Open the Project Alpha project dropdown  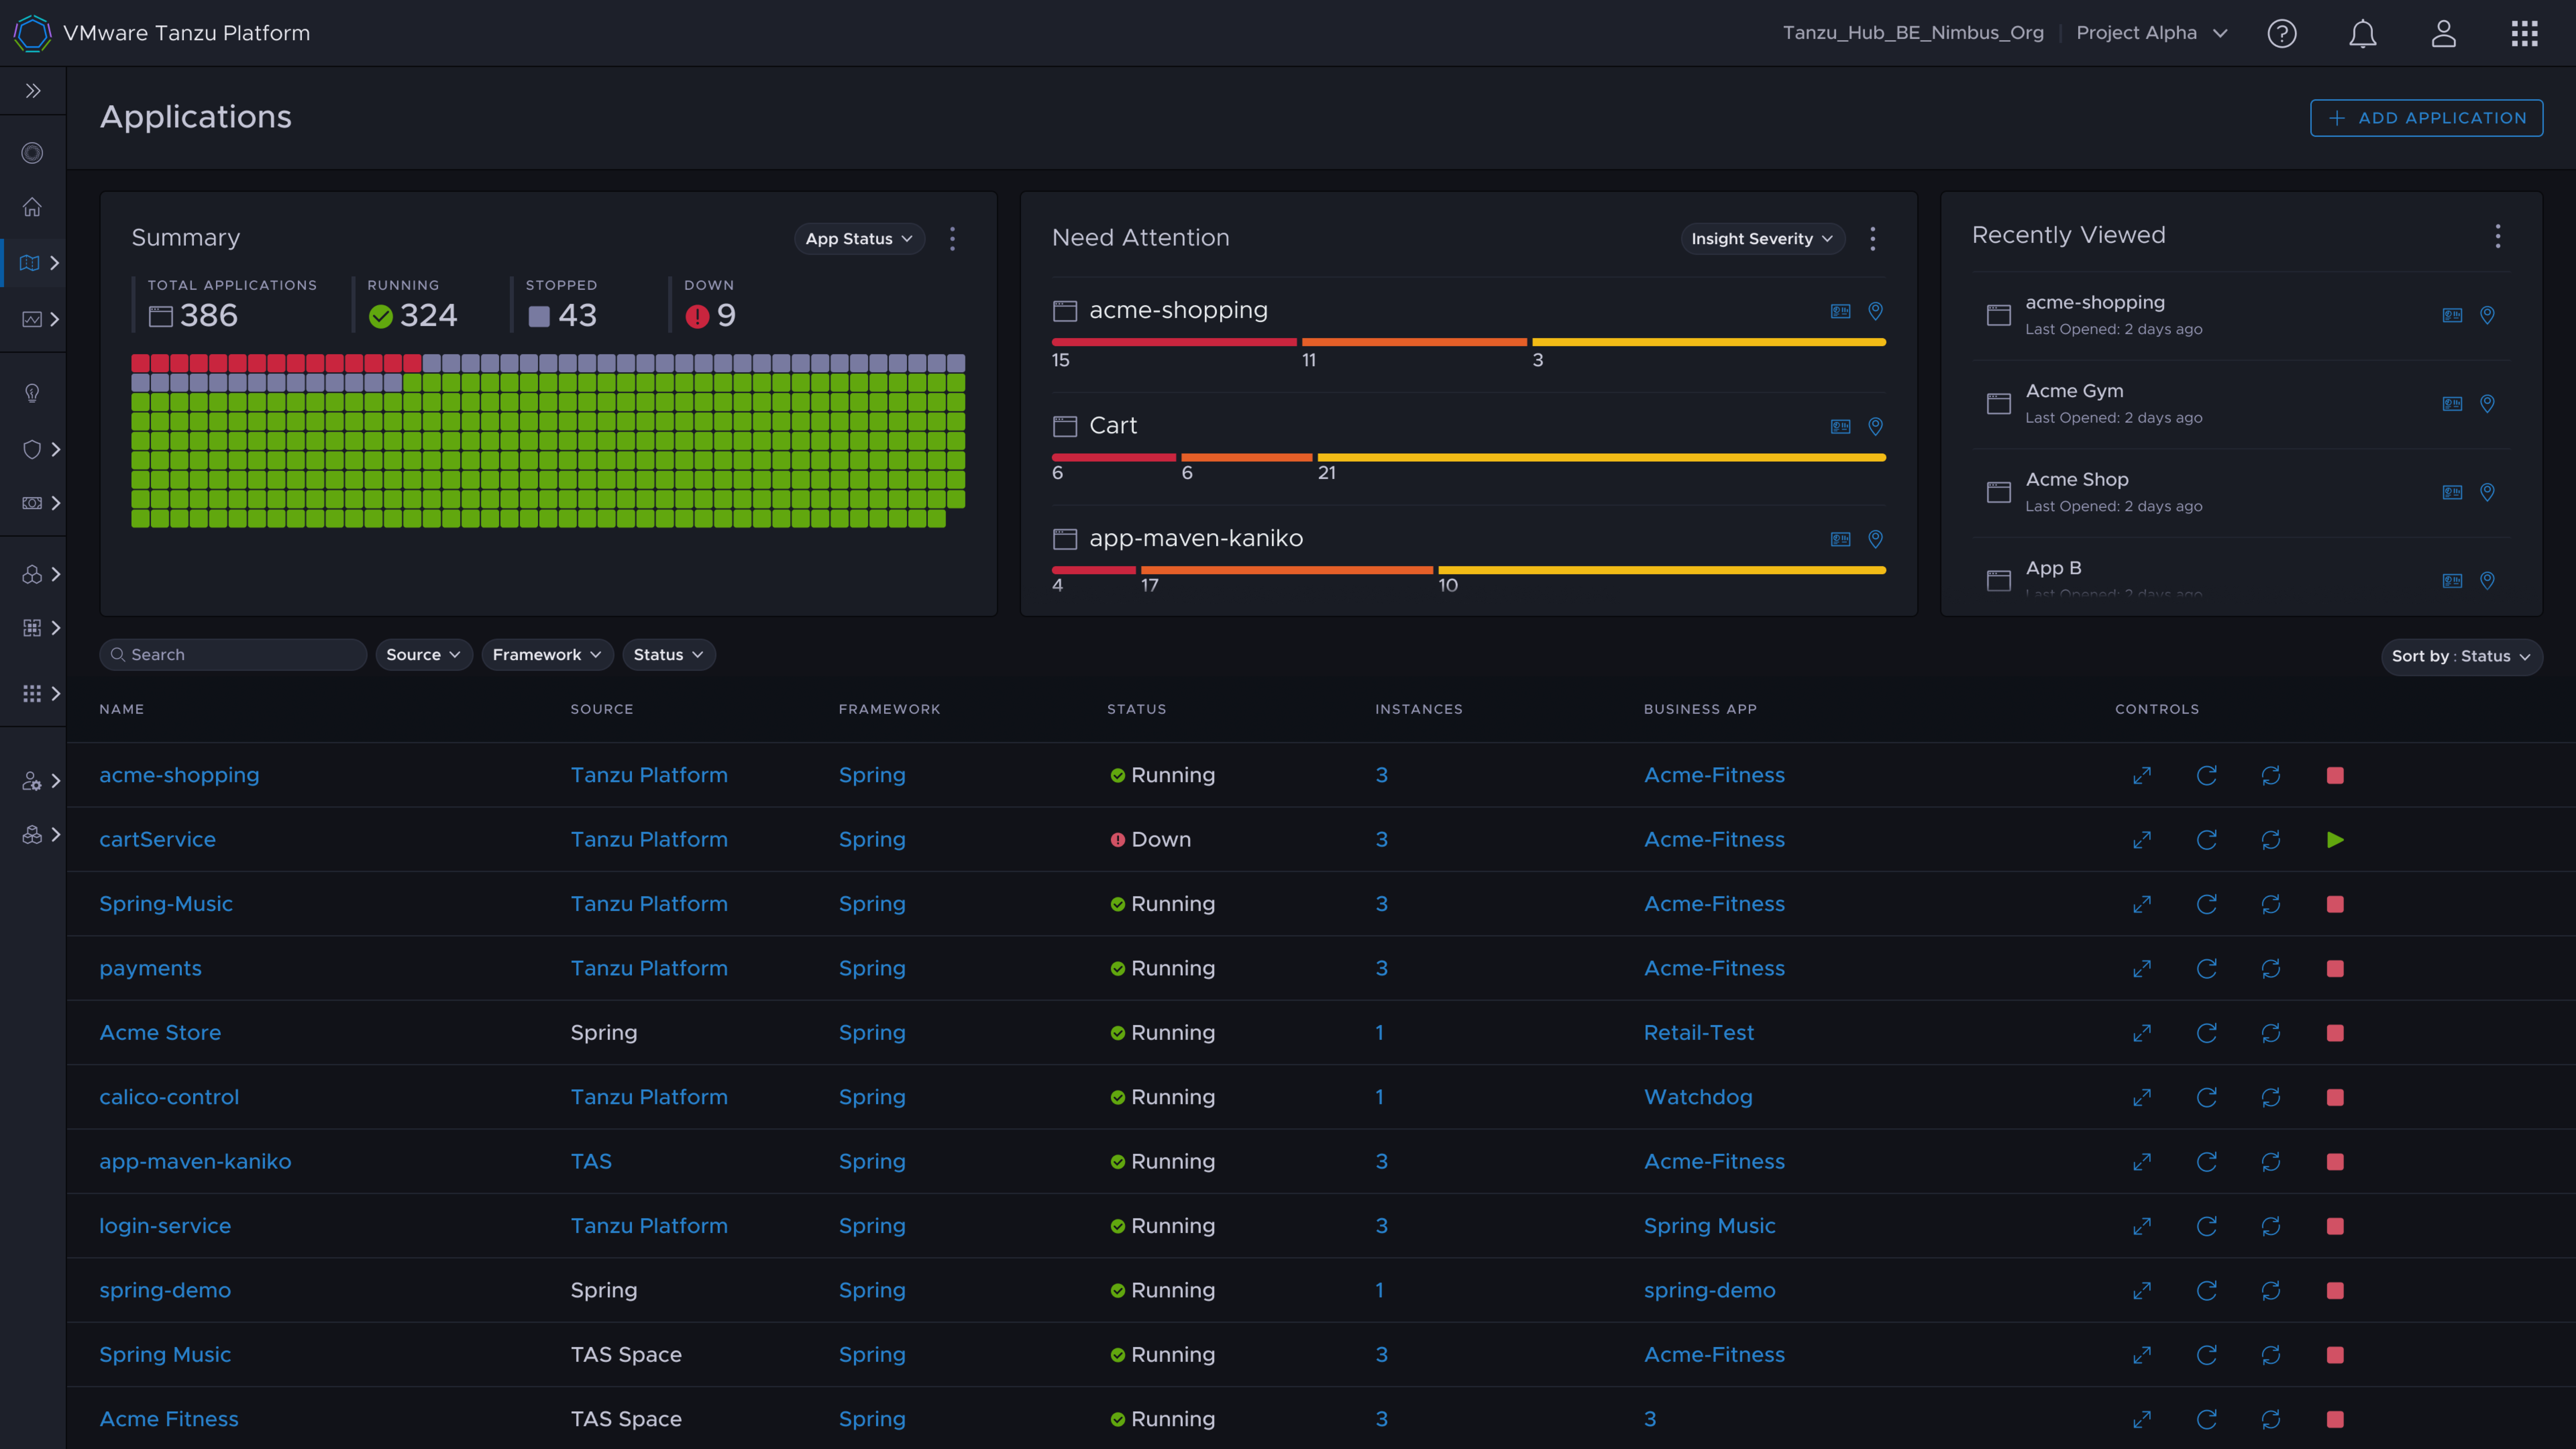(2152, 33)
